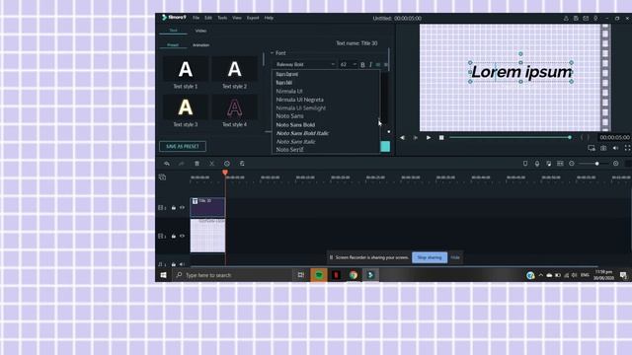Open the Help menu
Screen dimensions: 632x355
269,18
